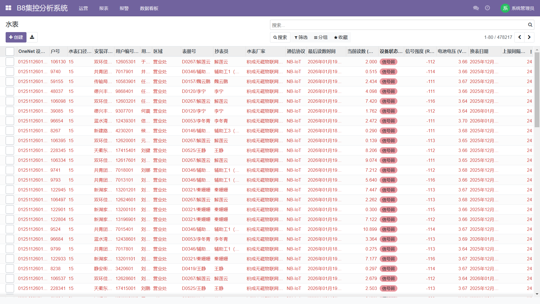Check the row with 户号 106130
Viewport: 540px width, 304px height.
tap(10, 62)
